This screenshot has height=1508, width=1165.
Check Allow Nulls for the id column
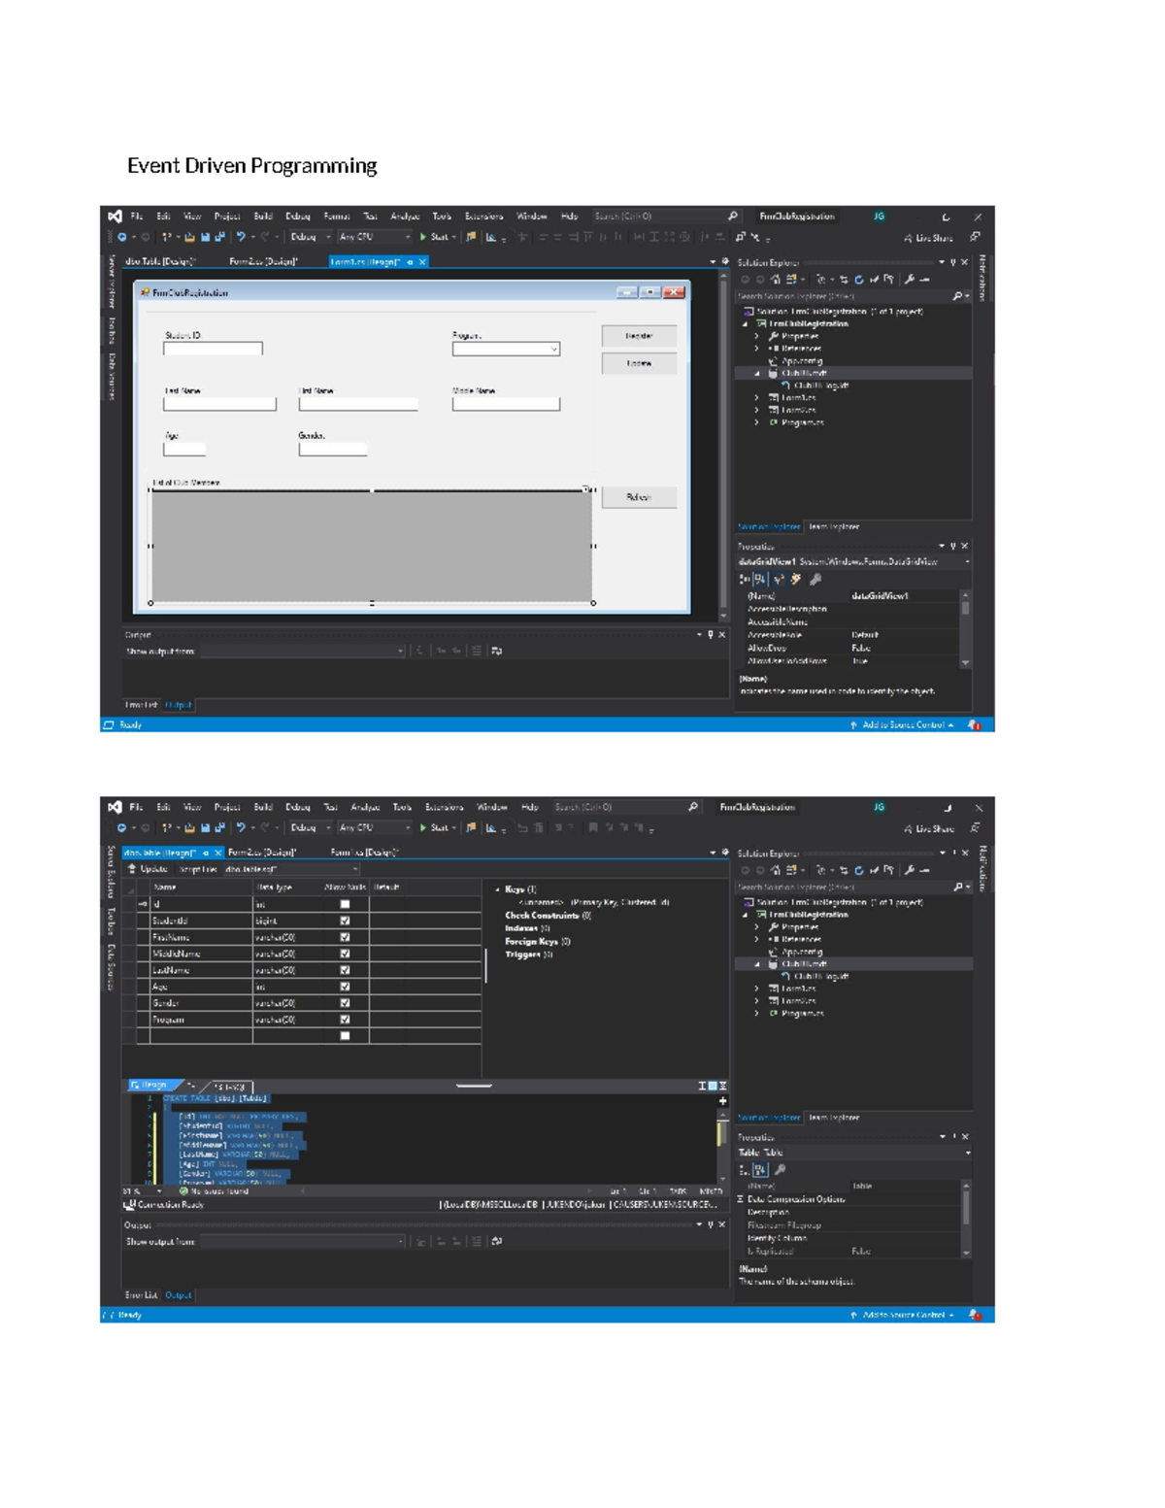pos(345,904)
